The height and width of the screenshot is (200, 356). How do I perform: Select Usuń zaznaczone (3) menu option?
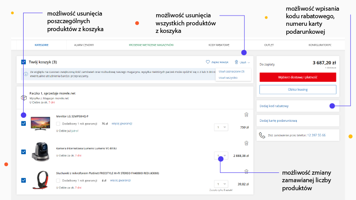click(x=231, y=71)
